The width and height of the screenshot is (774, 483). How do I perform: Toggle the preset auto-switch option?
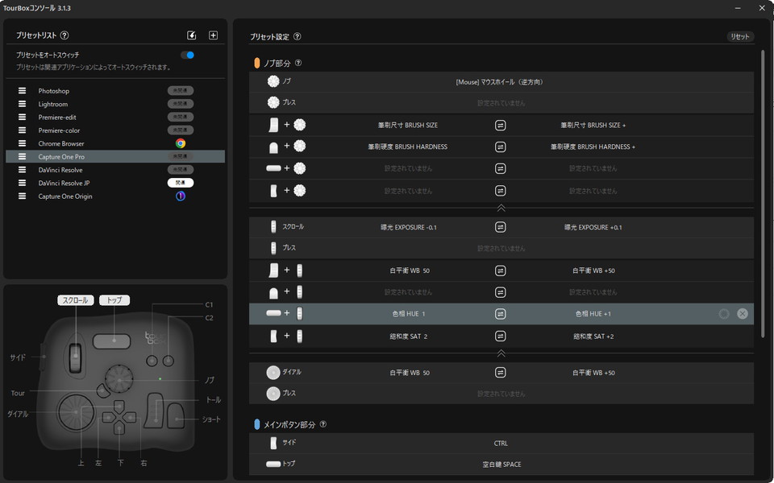pyautogui.click(x=187, y=56)
